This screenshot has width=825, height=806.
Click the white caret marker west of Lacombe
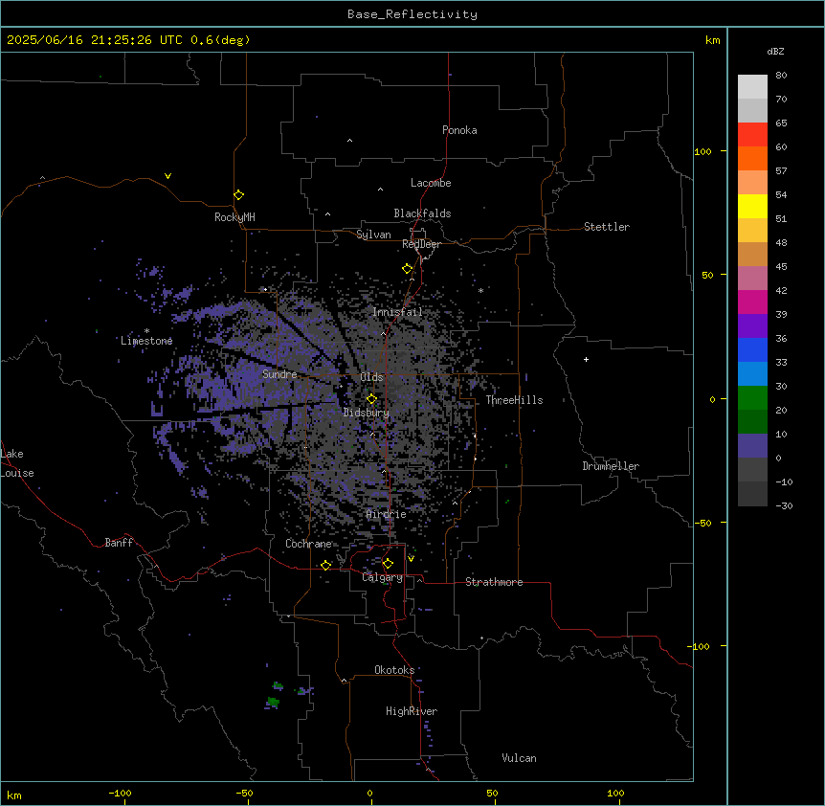coord(380,190)
